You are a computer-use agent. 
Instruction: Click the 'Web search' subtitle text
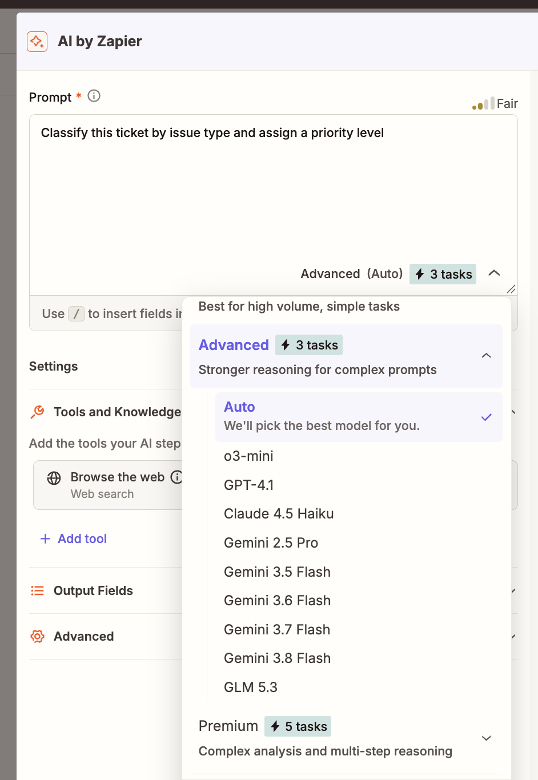point(102,494)
